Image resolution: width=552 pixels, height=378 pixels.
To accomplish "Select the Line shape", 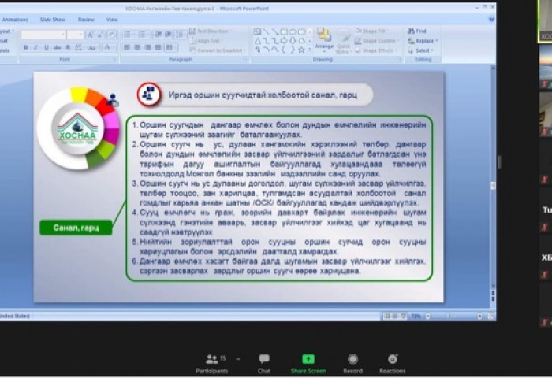I will pos(267,32).
